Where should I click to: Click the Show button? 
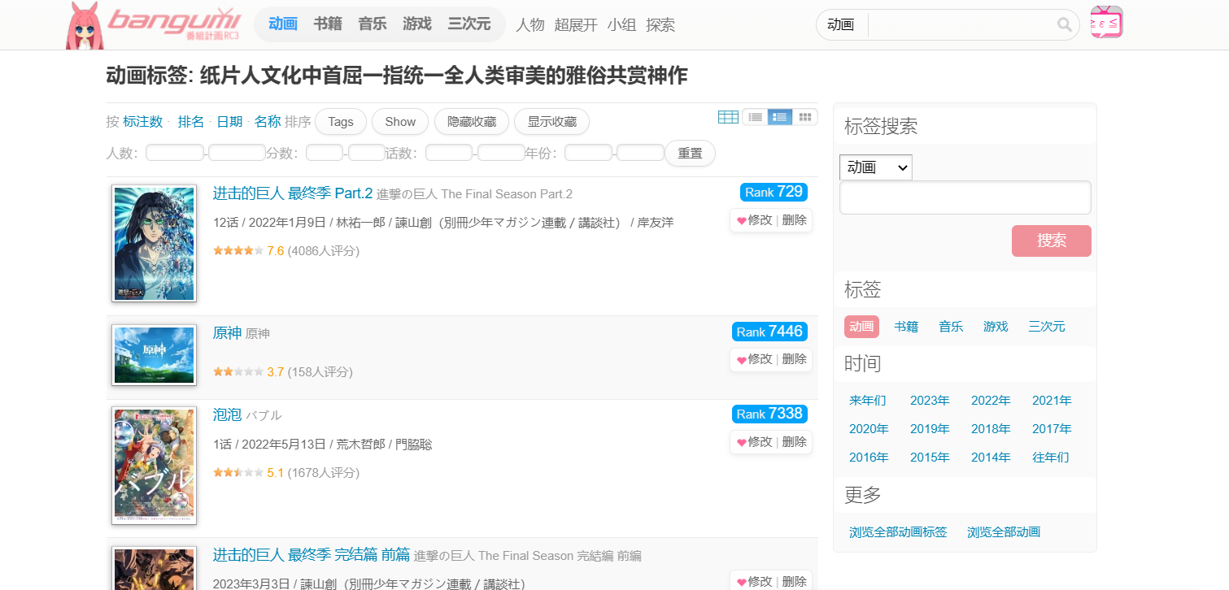[400, 122]
